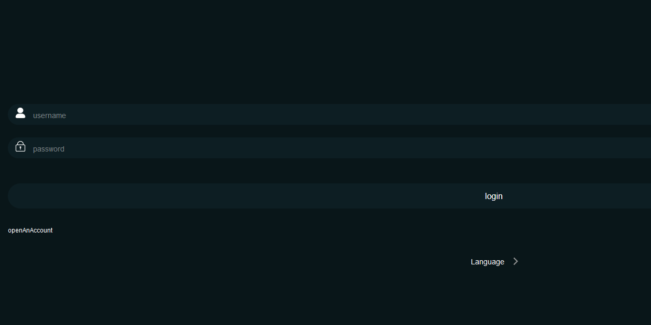Open language options via the arrow icon
The image size is (651, 325).
pyautogui.click(x=515, y=261)
